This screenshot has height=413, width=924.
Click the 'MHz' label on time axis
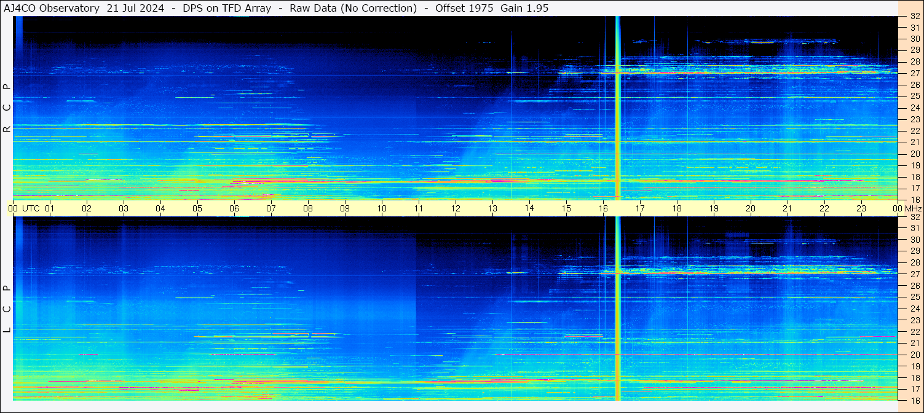912,208
